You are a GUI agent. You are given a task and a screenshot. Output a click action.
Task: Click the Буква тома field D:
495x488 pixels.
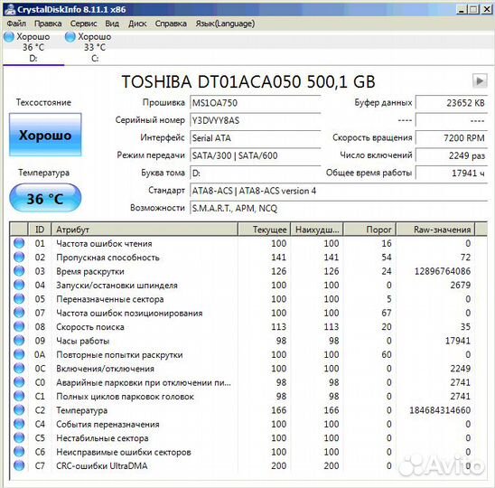256,174
